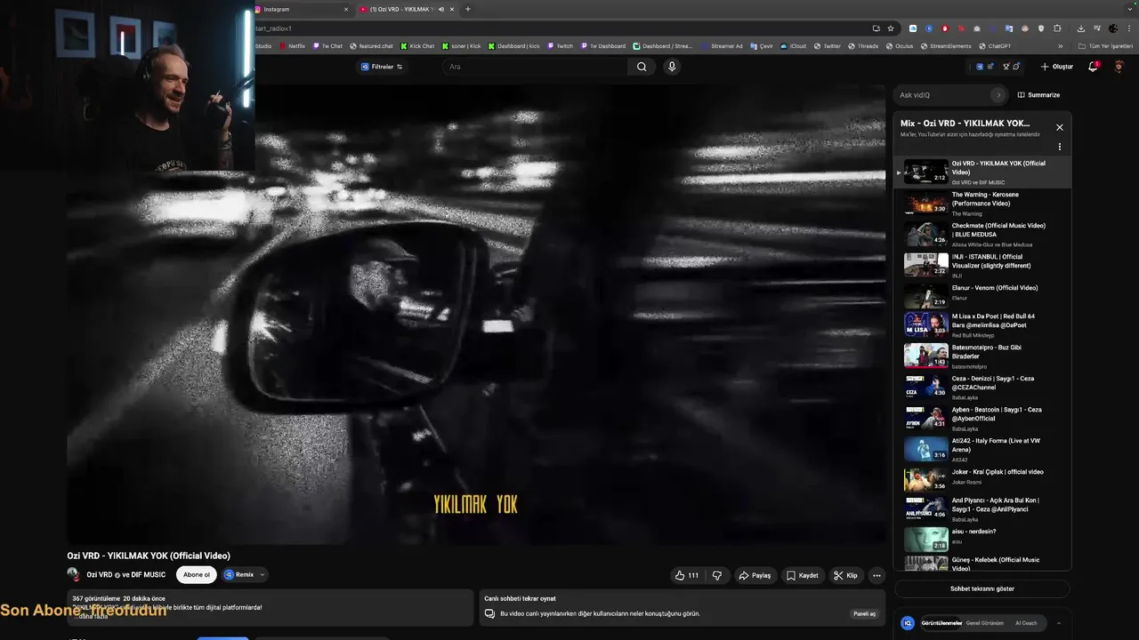Focus the YouTube Ara search field

[534, 67]
